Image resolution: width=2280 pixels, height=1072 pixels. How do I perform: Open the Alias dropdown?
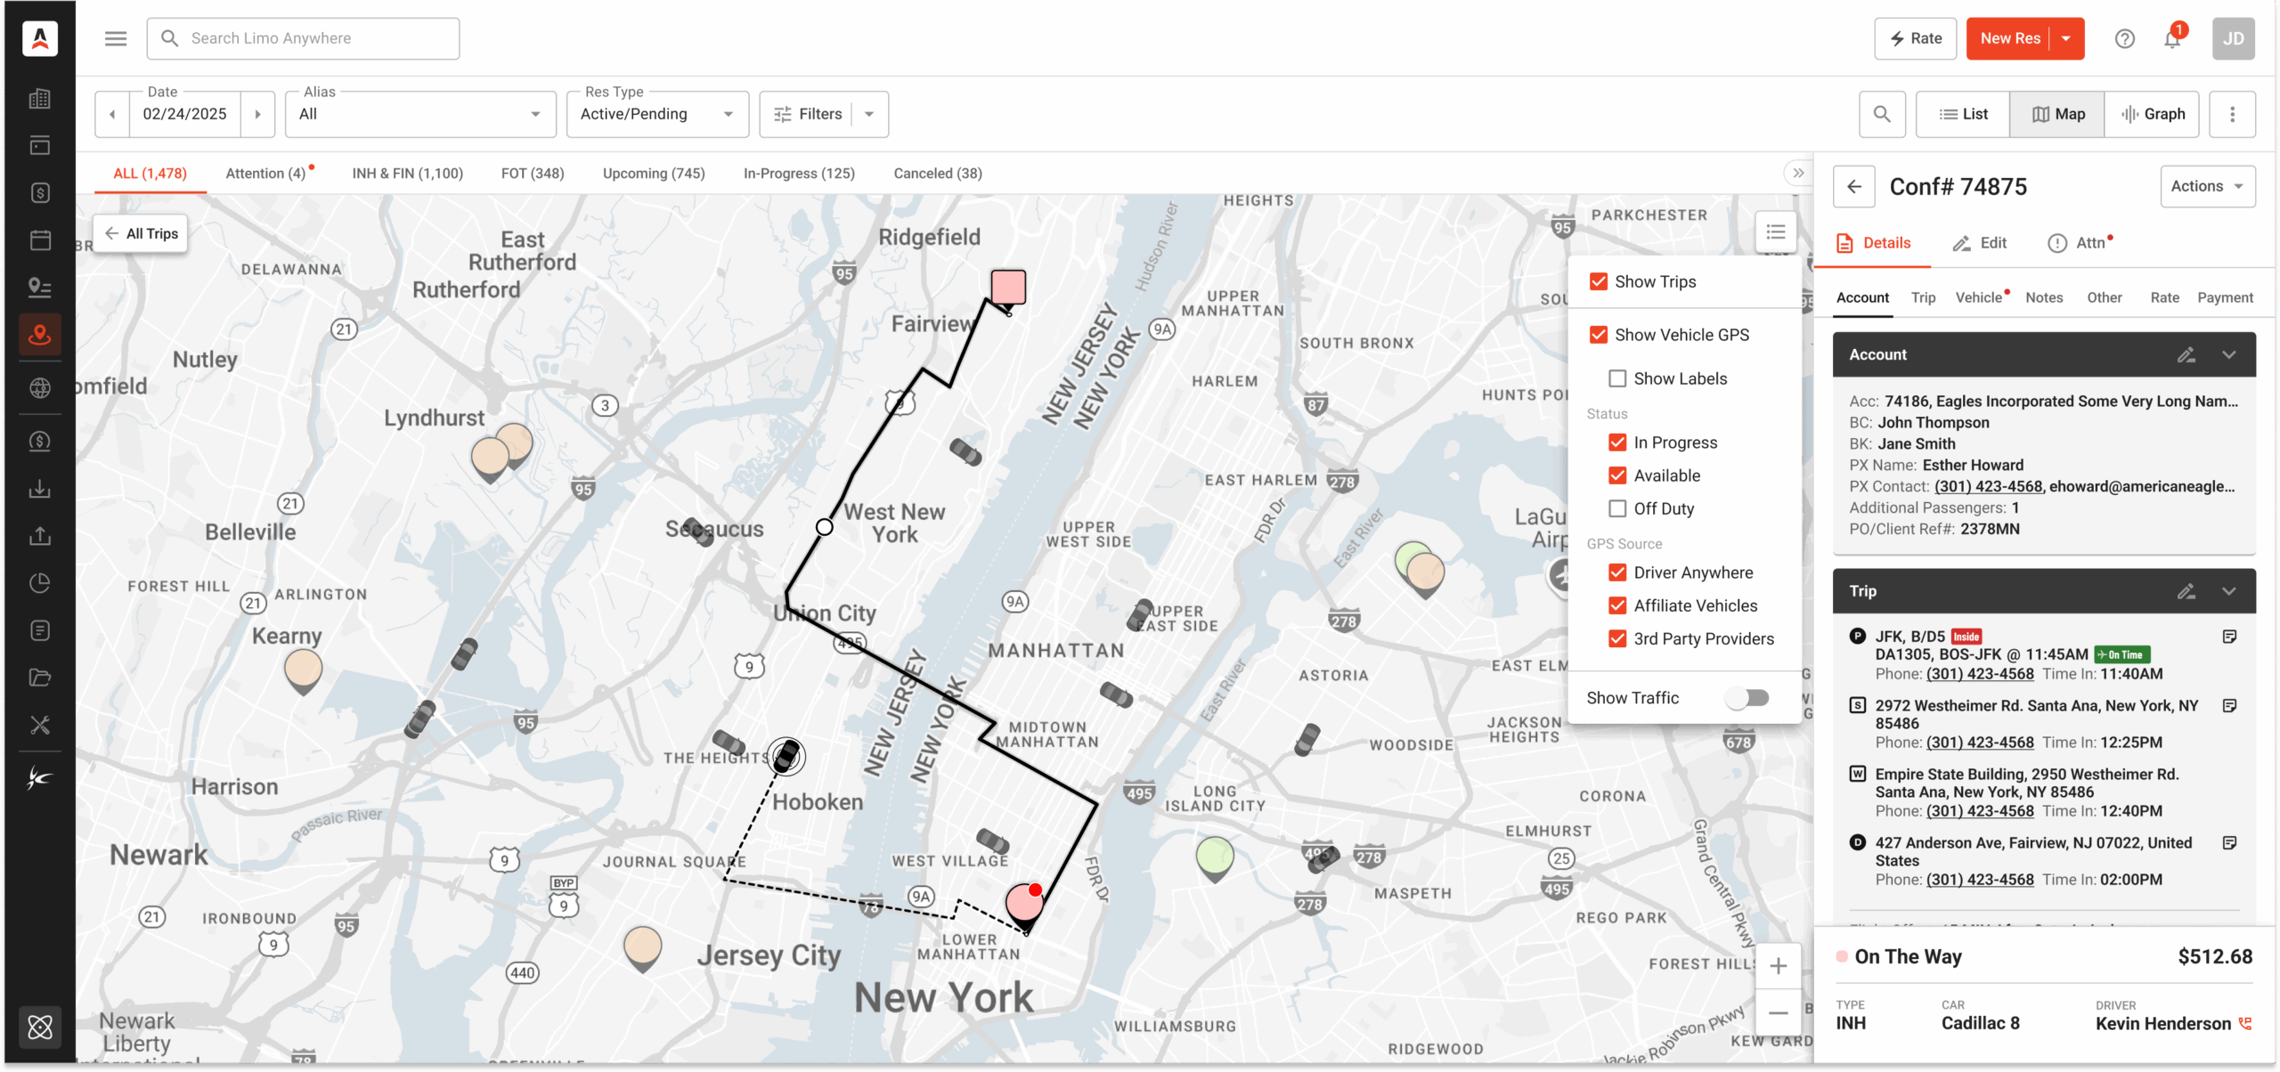tap(420, 114)
